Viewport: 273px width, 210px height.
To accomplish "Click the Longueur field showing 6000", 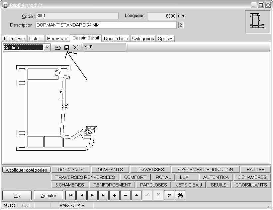I will [x=162, y=16].
